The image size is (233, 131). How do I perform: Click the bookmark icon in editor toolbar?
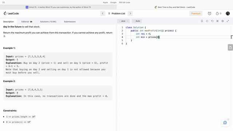(x=202, y=21)
